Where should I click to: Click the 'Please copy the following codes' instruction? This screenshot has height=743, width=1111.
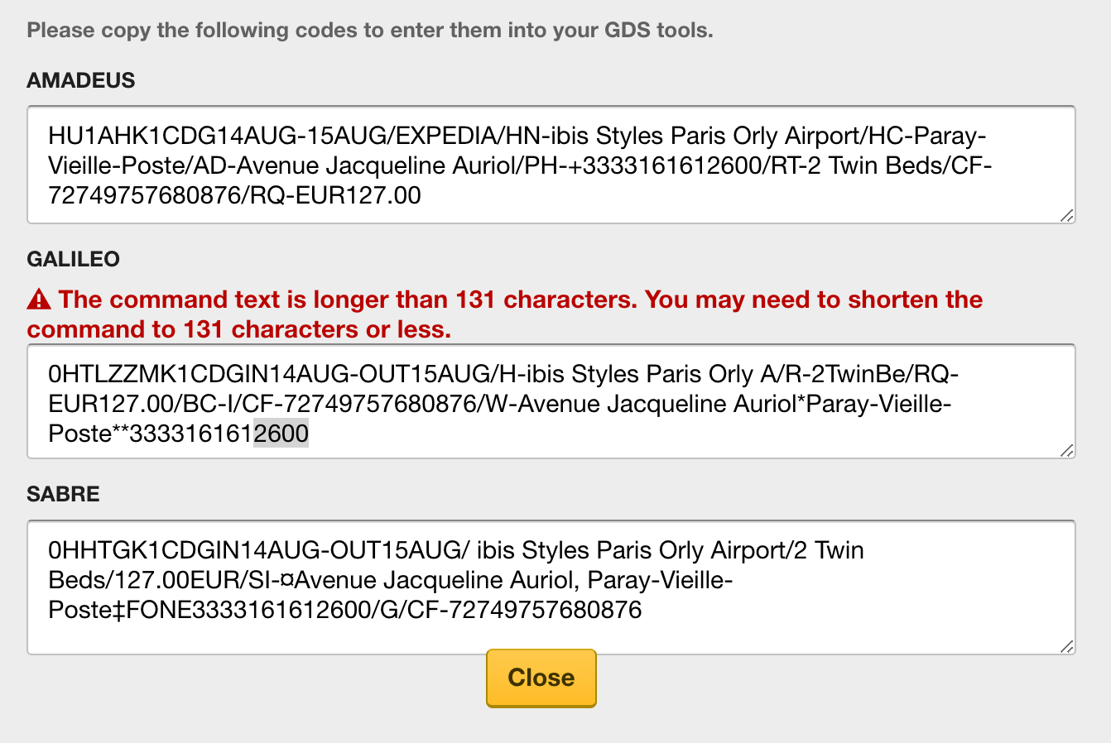click(x=370, y=31)
